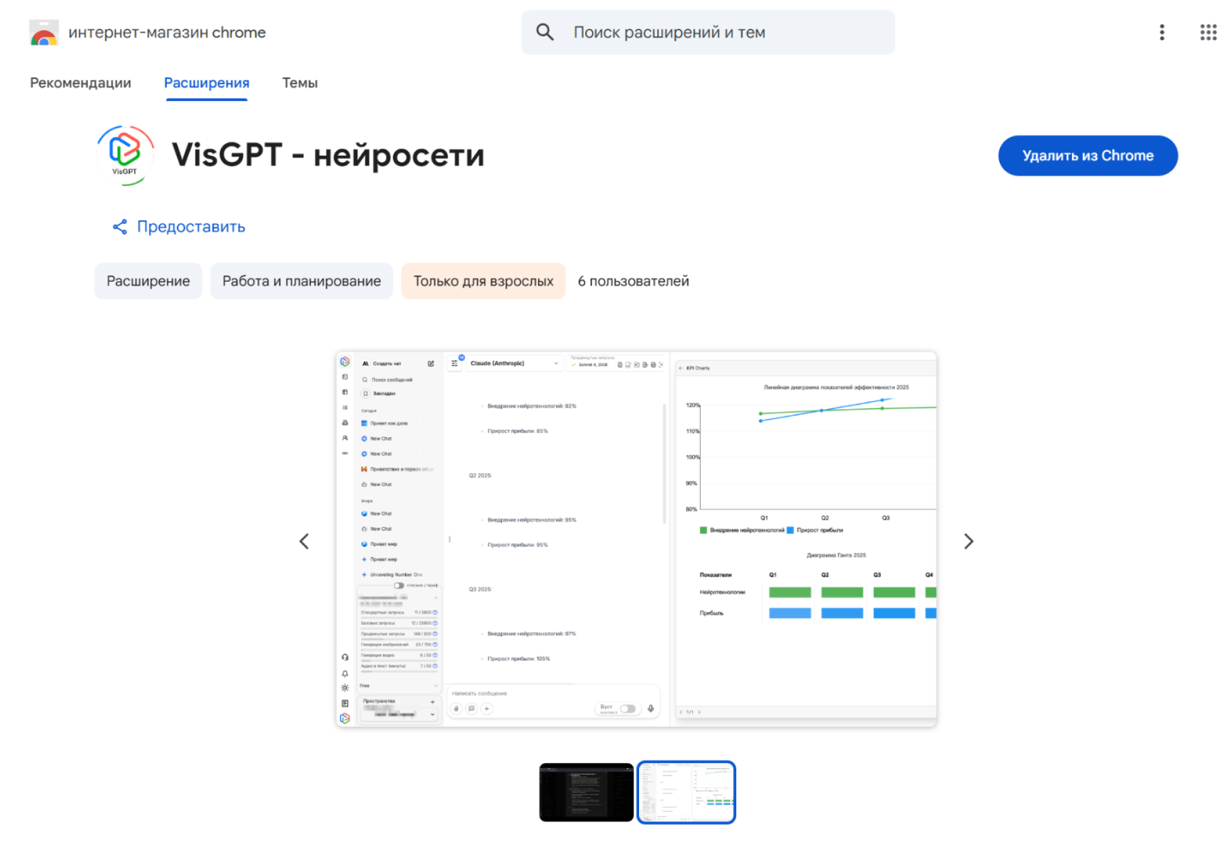Click the search magnifier icon
The width and height of the screenshot is (1223, 847).
(x=544, y=32)
